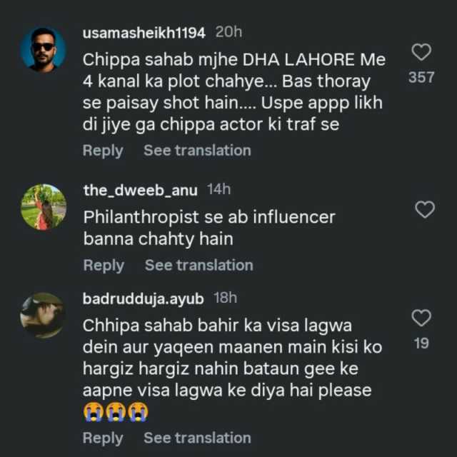Screen dimensions: 457x457
Task: See translation of the visa lagwa comment
Action: coord(197,438)
